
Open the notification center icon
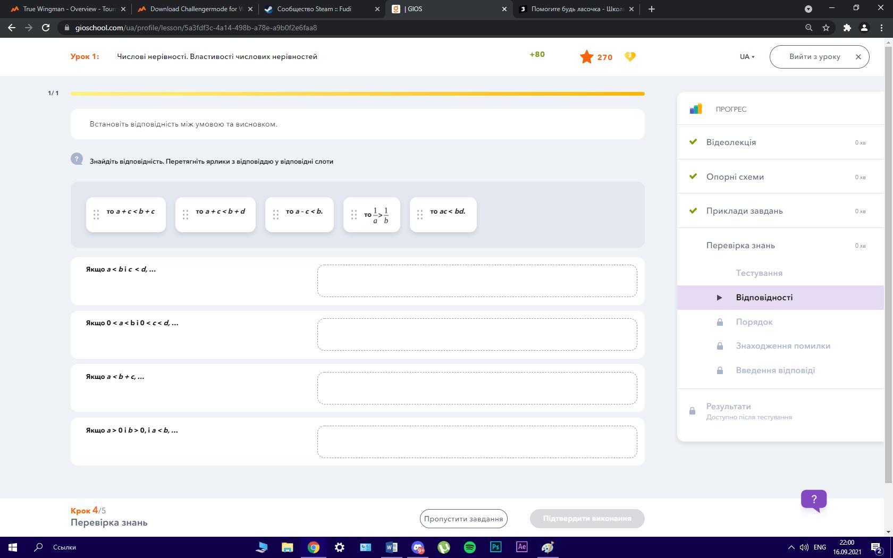click(877, 547)
